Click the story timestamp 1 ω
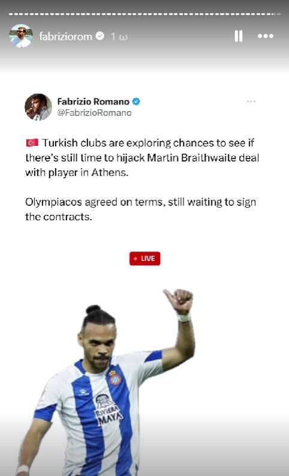 tap(119, 37)
